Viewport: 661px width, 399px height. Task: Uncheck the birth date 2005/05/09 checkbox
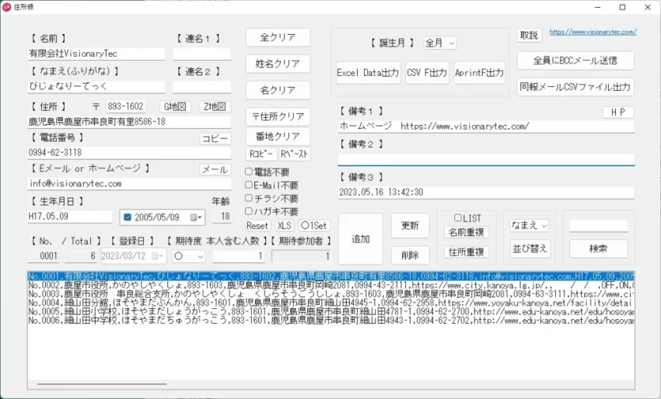pos(127,218)
